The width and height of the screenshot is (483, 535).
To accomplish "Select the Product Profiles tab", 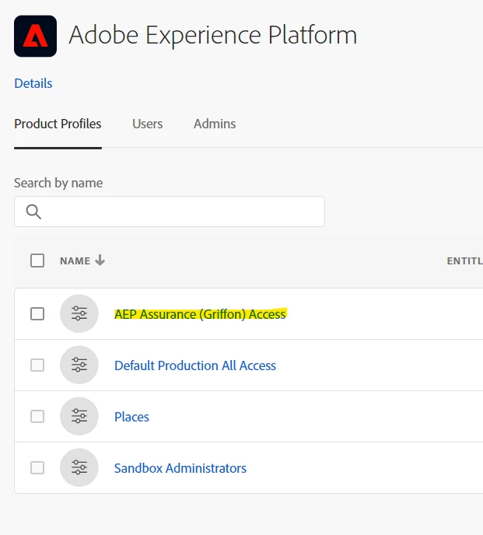I will [x=58, y=124].
